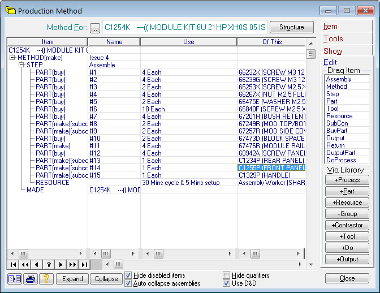Toggle the Use D&D checkbox
The height and width of the screenshot is (293, 380).
click(x=227, y=283)
